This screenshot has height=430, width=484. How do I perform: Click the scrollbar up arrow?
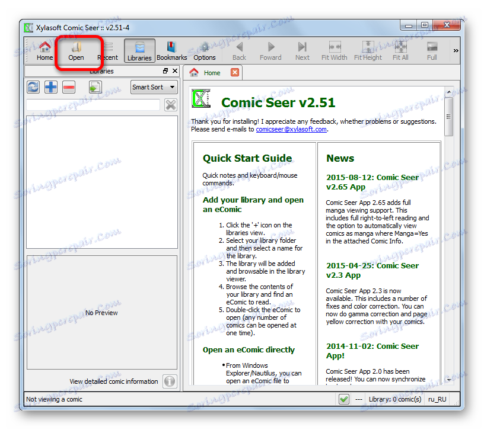pos(449,92)
